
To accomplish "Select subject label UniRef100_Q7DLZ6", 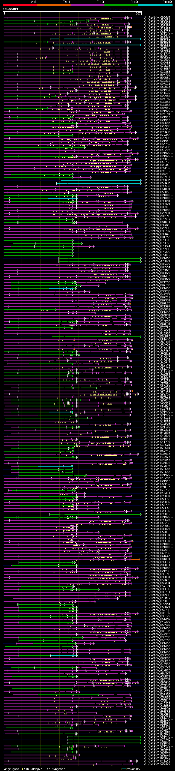I will tap(157, 66).
